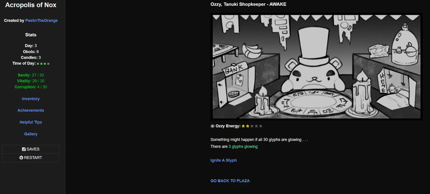Click the target icon before Ozzy Energy
The height and width of the screenshot is (194, 430).
click(x=212, y=126)
